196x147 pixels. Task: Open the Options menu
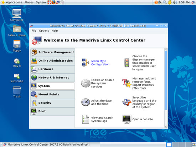click(x=44, y=31)
